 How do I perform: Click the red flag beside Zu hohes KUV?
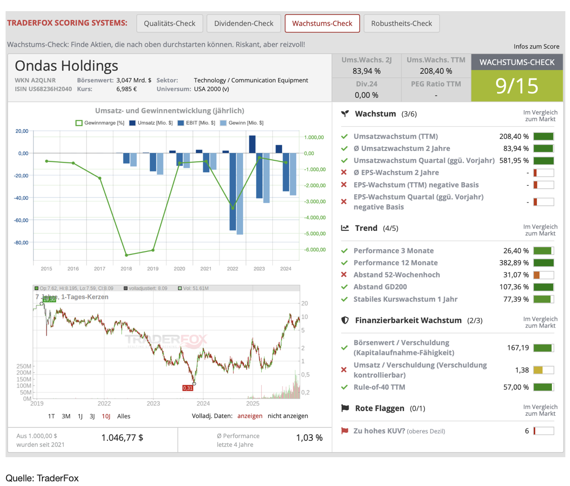[x=345, y=431]
